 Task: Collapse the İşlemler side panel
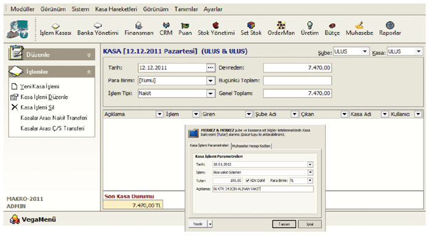[x=89, y=72]
